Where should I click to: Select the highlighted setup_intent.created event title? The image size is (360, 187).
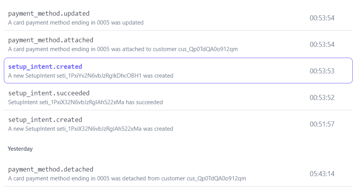[45, 67]
